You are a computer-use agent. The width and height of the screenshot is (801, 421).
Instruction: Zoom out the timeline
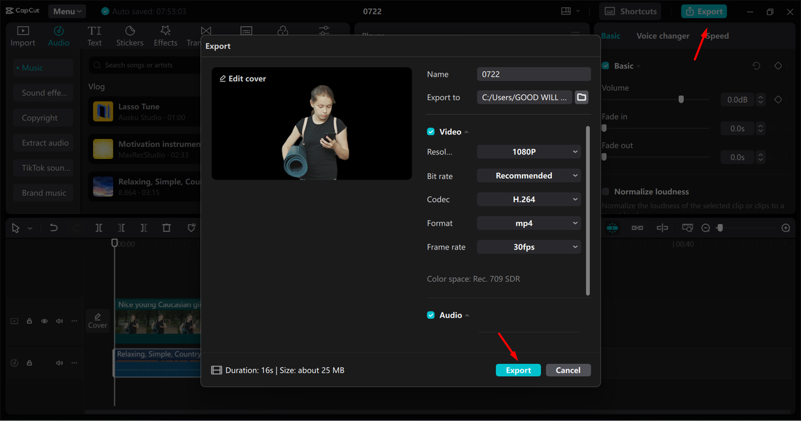[x=705, y=228]
